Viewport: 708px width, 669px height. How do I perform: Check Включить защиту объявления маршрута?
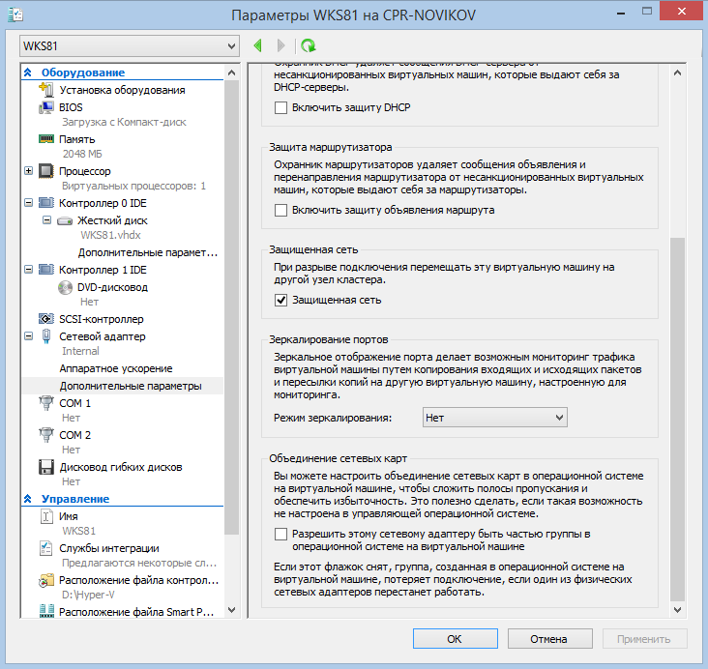281,210
